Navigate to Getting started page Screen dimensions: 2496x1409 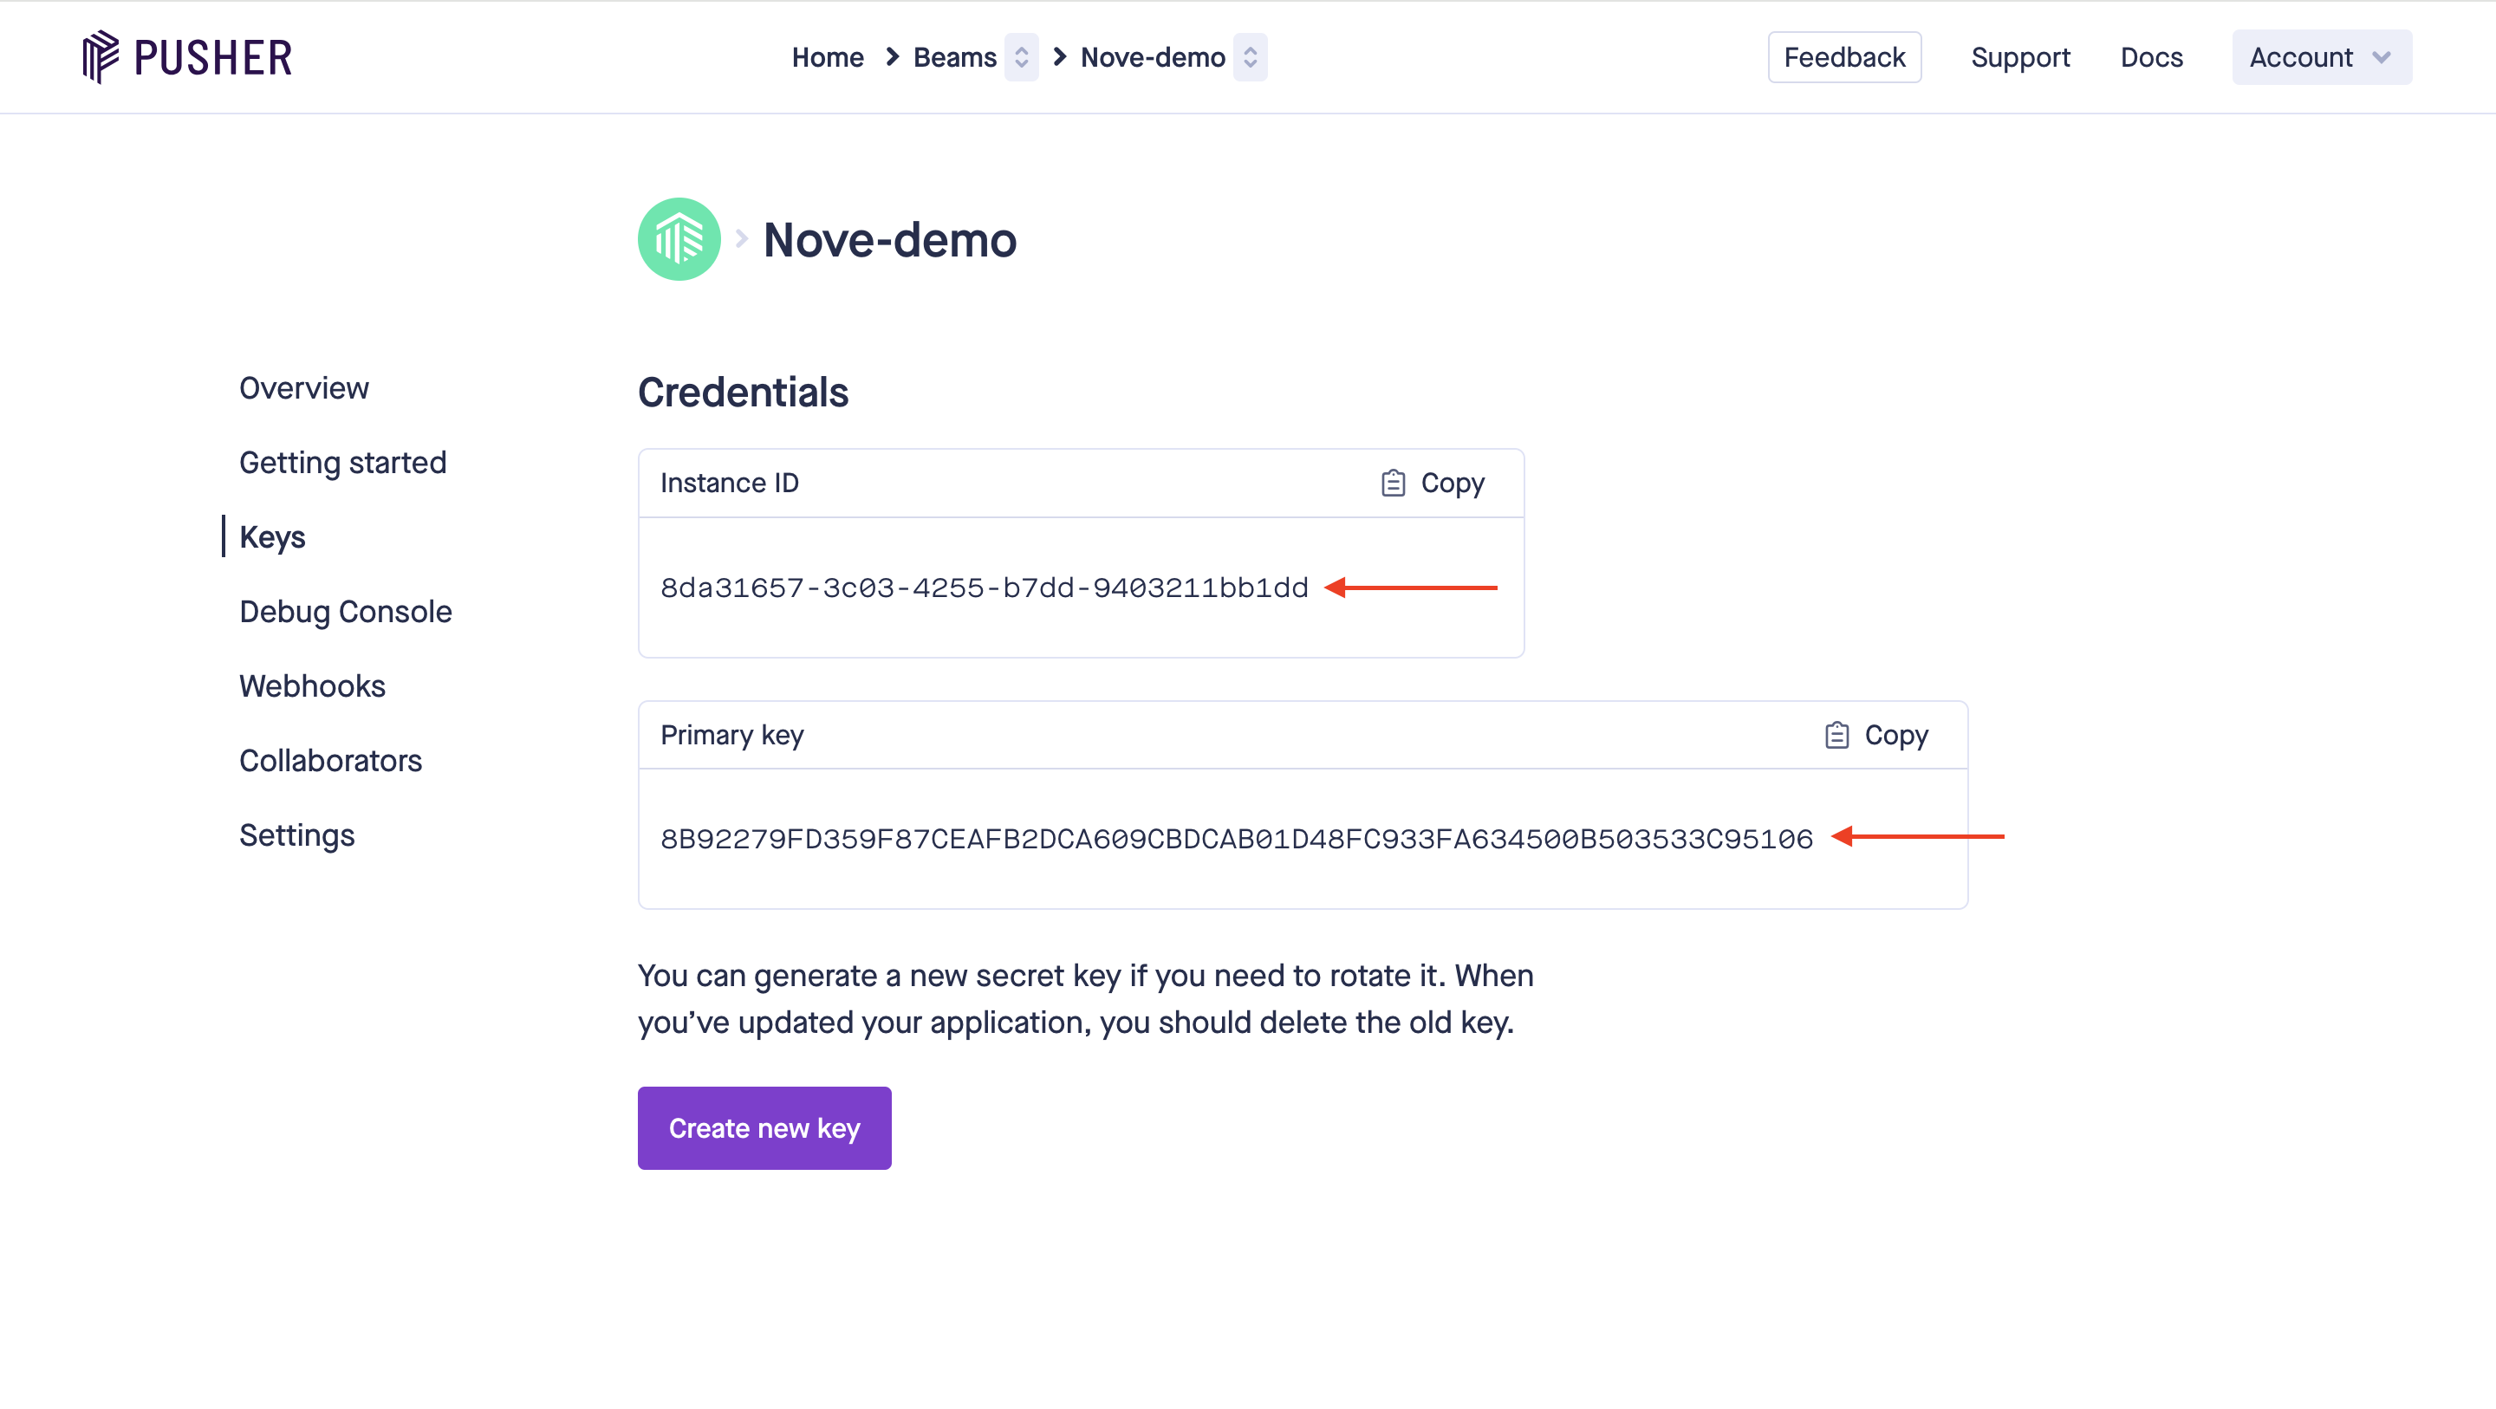pyautogui.click(x=342, y=462)
